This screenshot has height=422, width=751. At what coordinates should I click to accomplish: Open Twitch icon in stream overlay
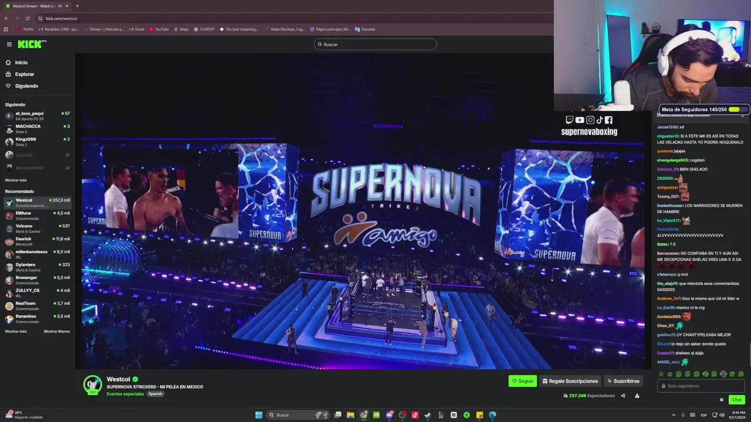[x=569, y=120]
